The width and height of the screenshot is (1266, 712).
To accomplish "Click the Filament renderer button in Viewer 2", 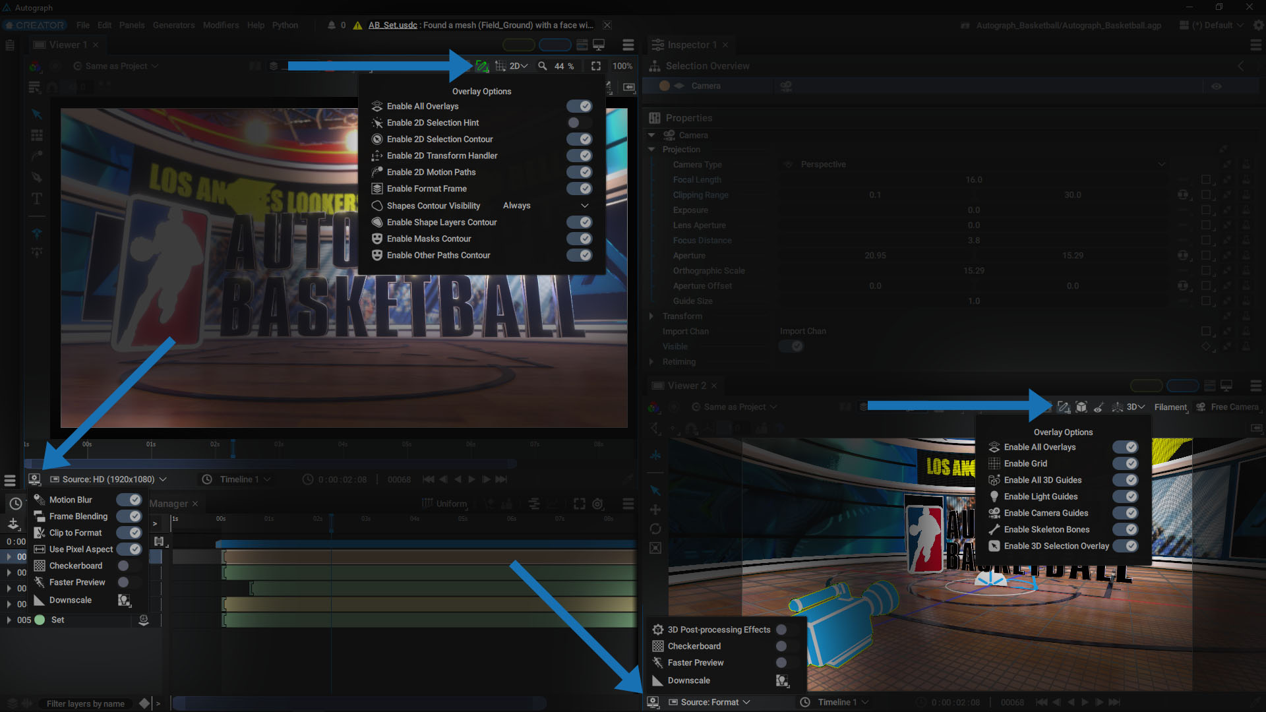I will 1170,407.
